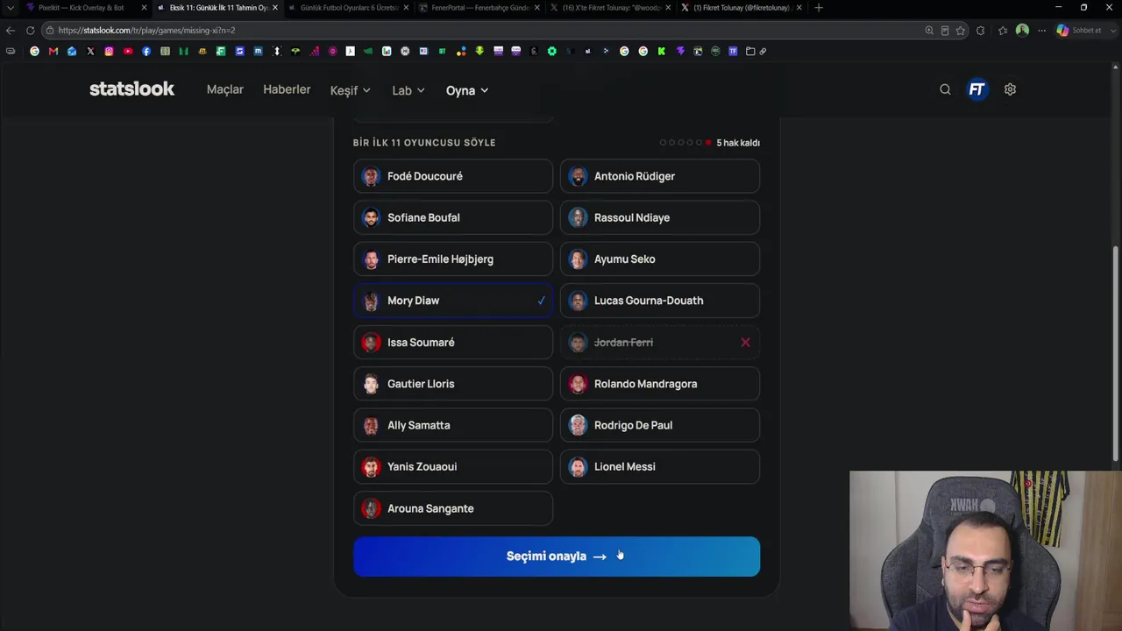Click the '5 hak kaldı' attempts text
Viewport: 1122px width, 631px height.
pyautogui.click(x=738, y=143)
